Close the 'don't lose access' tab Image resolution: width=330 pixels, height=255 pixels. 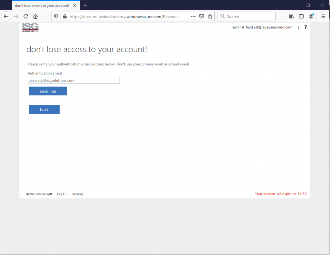[75, 5]
